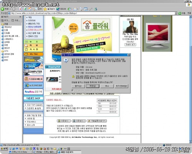Open Search with magnifier toolbar icon
The image size is (192, 154).
38,9
